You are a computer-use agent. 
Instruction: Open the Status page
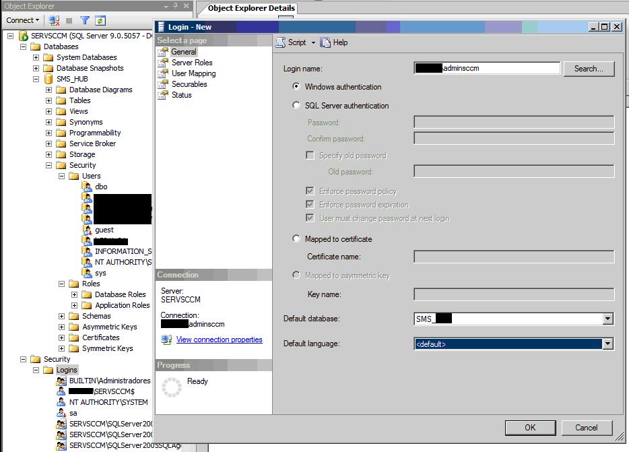tap(182, 95)
